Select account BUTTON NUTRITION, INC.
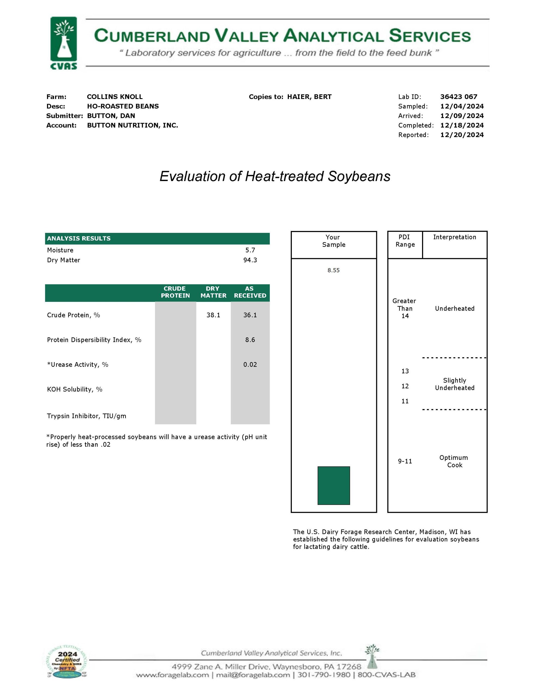The width and height of the screenshot is (540, 698). pyautogui.click(x=132, y=126)
